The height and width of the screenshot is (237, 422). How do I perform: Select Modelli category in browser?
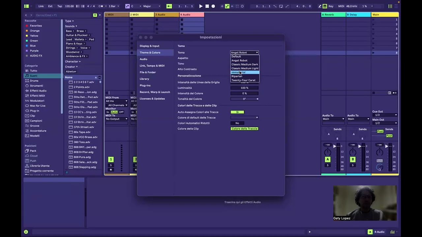43,136
